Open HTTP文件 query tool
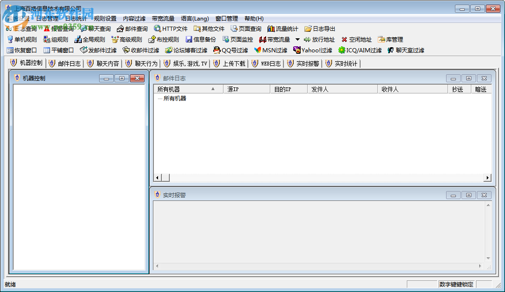The image size is (505, 292). coord(171,28)
